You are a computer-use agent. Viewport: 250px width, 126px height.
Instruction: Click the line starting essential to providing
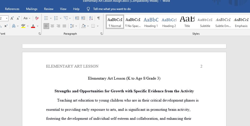pyautogui.click(x=118, y=110)
